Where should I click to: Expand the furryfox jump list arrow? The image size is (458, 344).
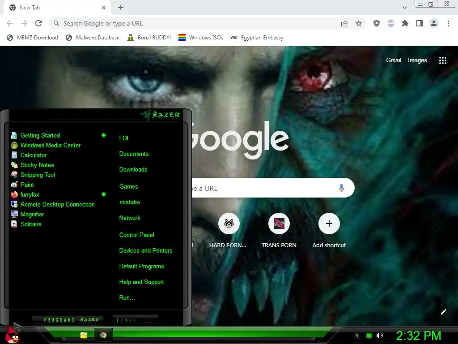click(x=103, y=194)
